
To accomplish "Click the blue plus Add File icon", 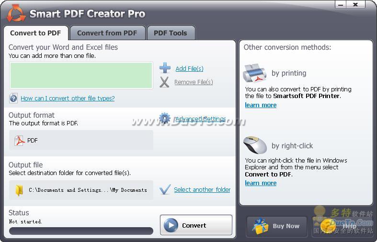I will point(165,68).
